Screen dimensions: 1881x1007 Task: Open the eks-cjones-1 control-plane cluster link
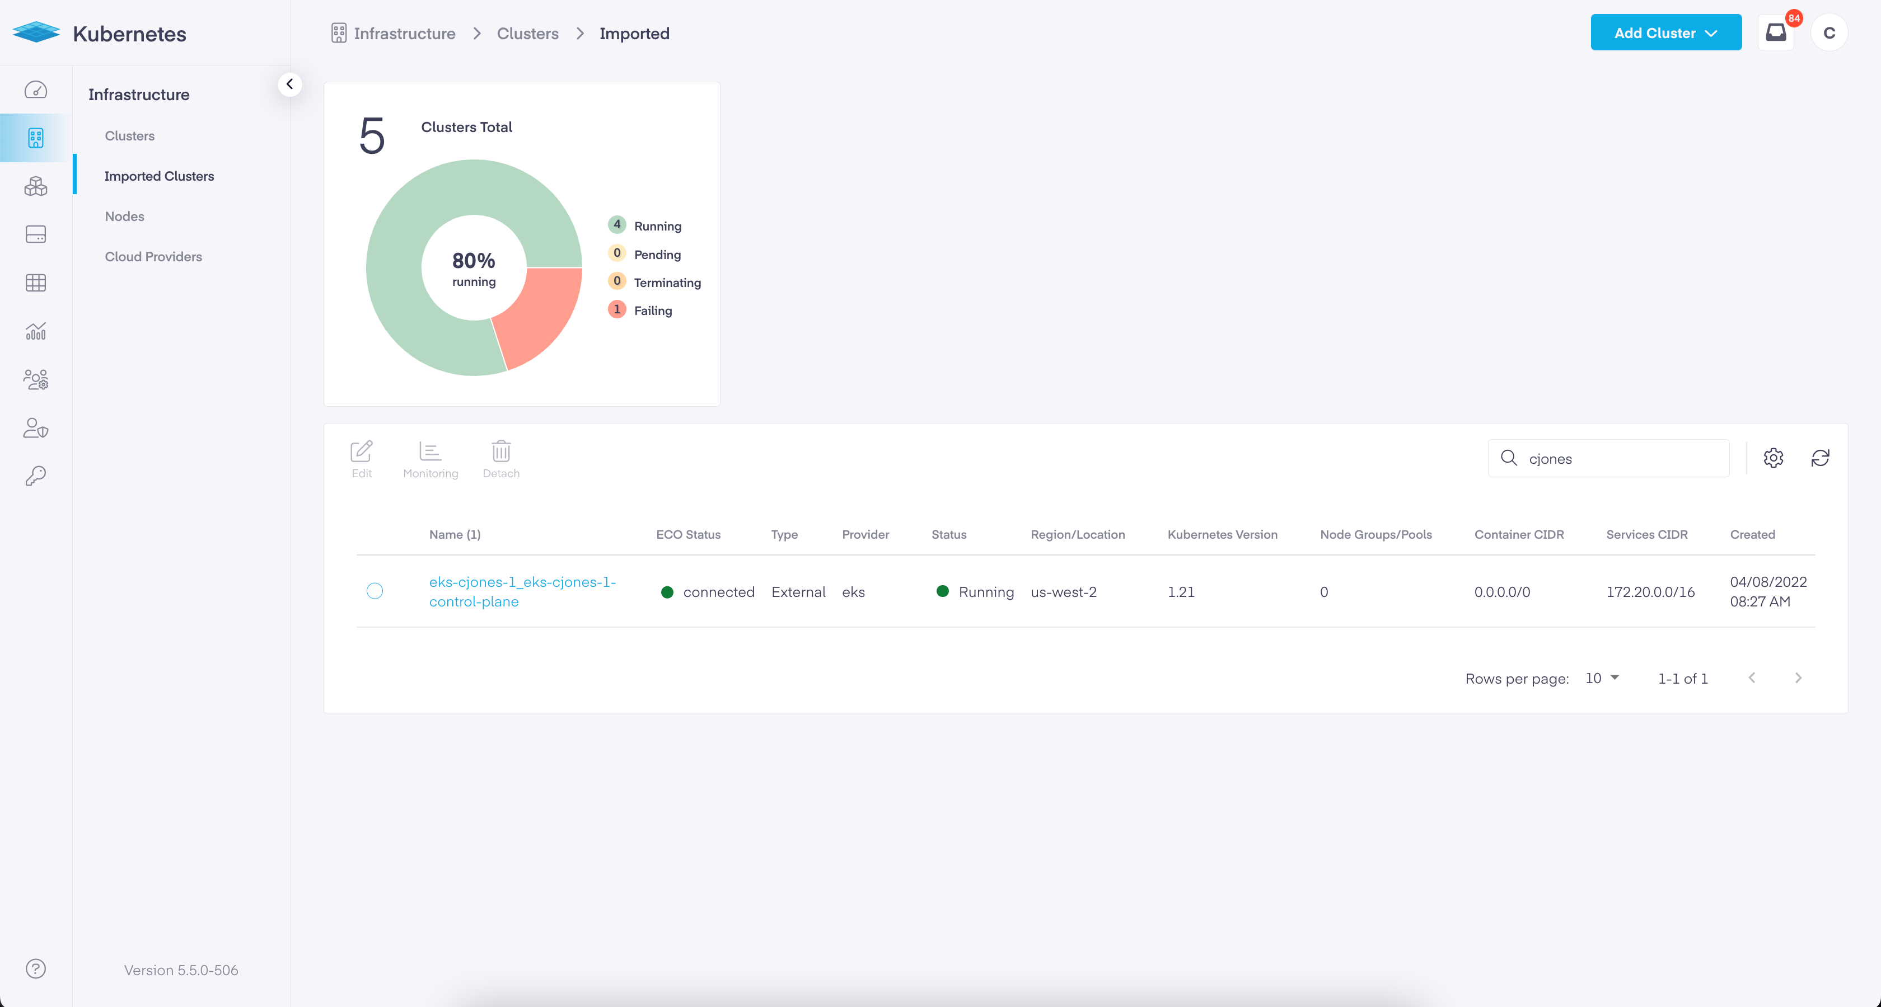523,591
